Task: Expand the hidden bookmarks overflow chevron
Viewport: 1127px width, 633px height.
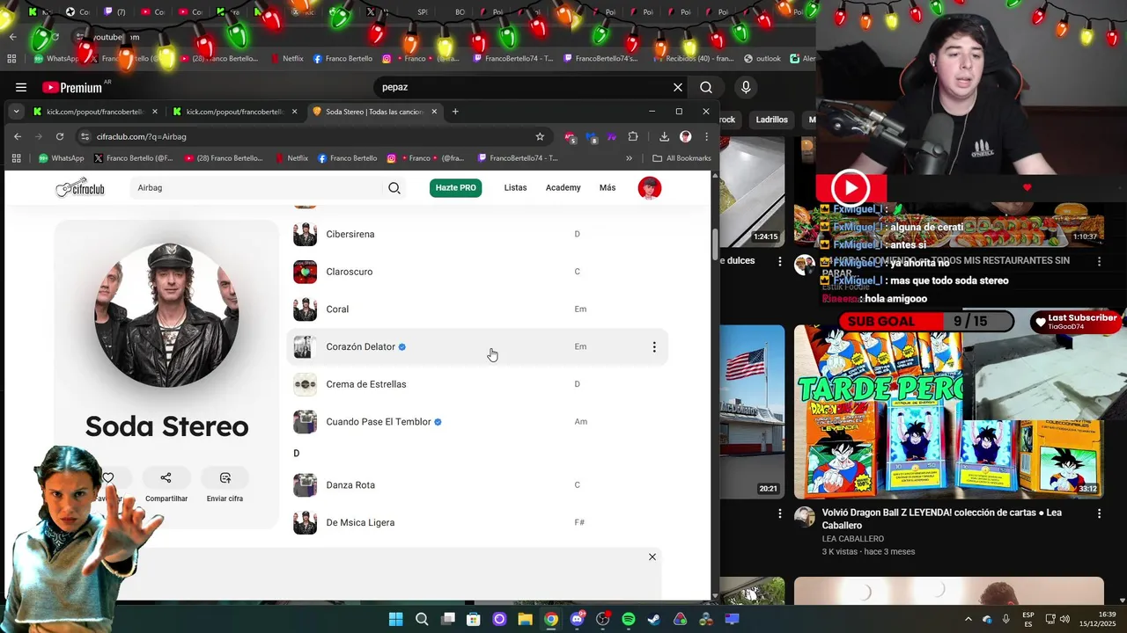Action: click(629, 158)
